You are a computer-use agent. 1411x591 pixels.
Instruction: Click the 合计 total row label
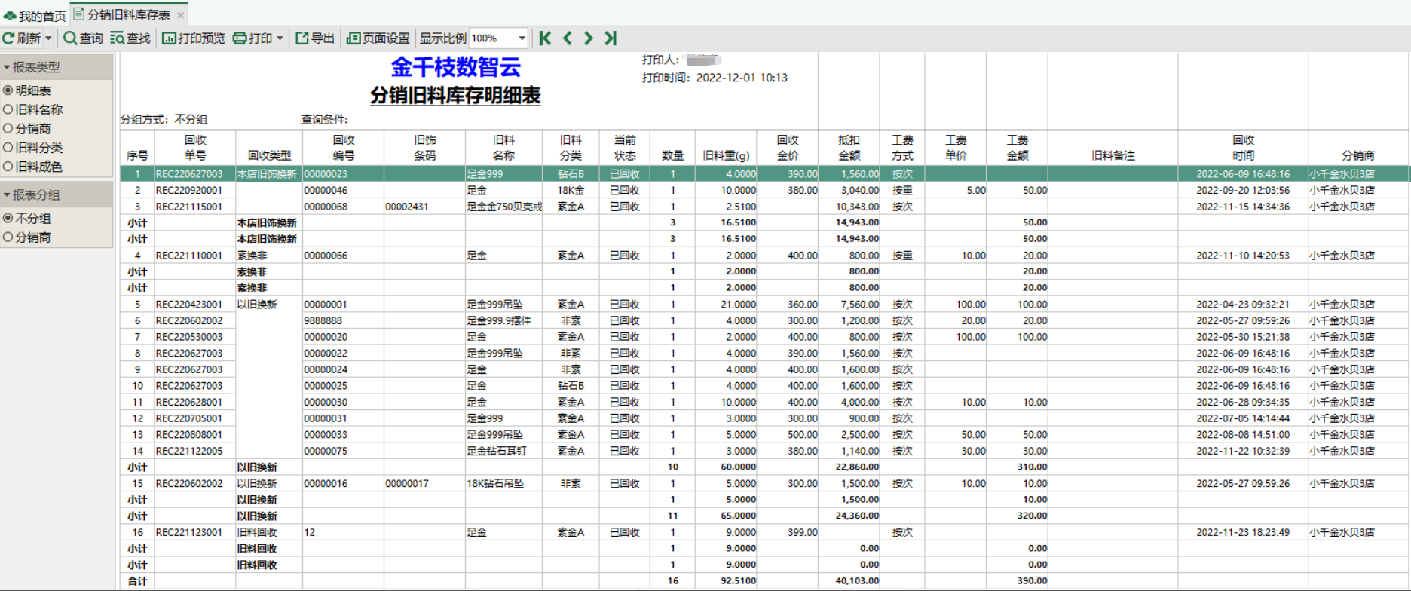(137, 581)
